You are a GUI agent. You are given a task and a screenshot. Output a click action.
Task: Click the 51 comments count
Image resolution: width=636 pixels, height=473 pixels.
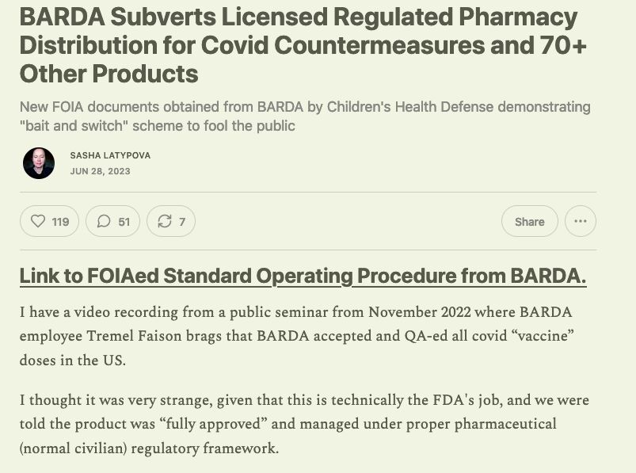tap(124, 222)
